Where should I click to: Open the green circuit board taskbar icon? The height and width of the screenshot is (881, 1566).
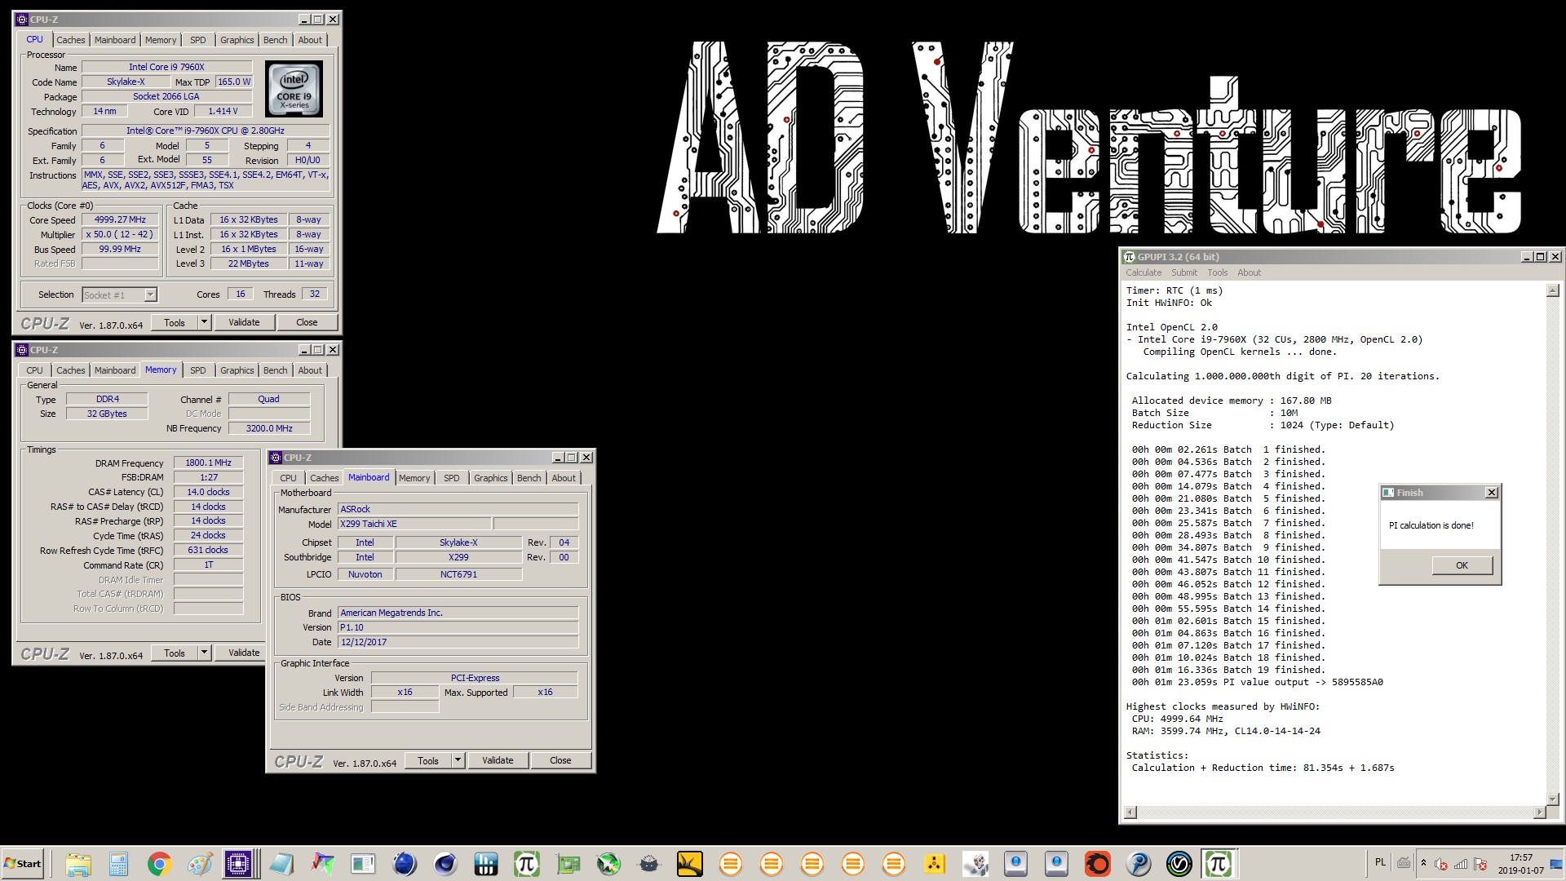[x=568, y=864]
